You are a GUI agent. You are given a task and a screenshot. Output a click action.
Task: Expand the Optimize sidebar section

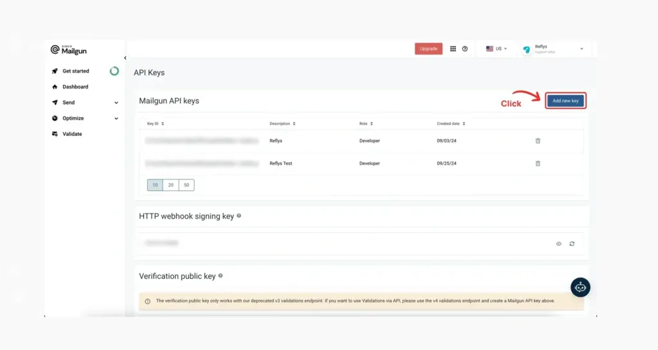point(85,119)
